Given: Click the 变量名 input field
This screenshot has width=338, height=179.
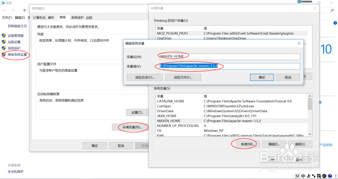Looking at the screenshot, I should point(230,57).
